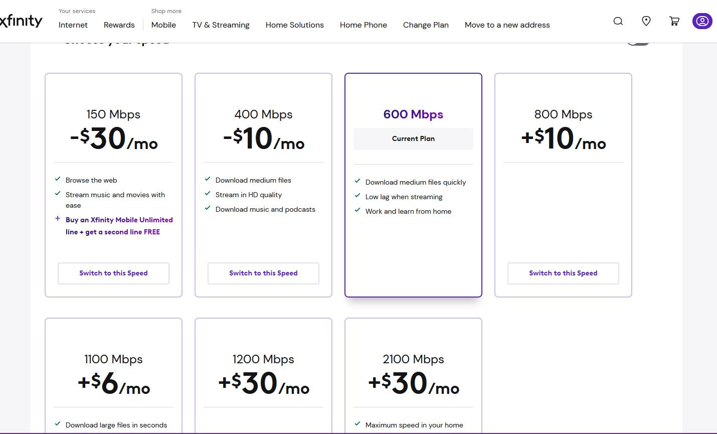Click the 150 Mbps plan title
The image size is (717, 434).
[113, 114]
